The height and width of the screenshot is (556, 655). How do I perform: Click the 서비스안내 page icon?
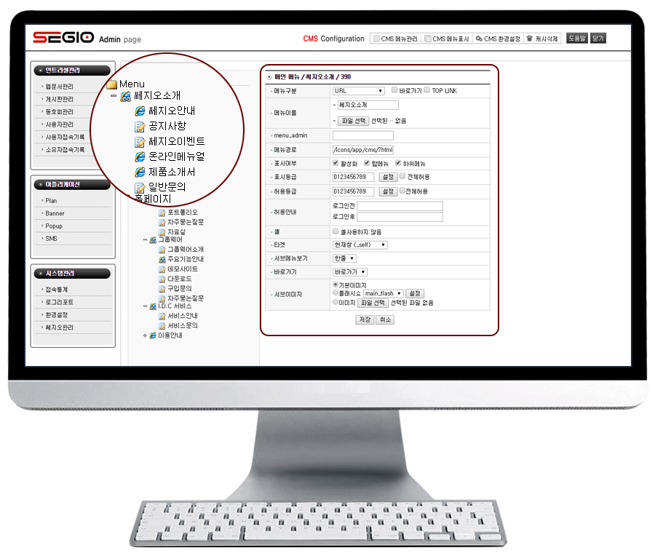pyautogui.click(x=162, y=317)
